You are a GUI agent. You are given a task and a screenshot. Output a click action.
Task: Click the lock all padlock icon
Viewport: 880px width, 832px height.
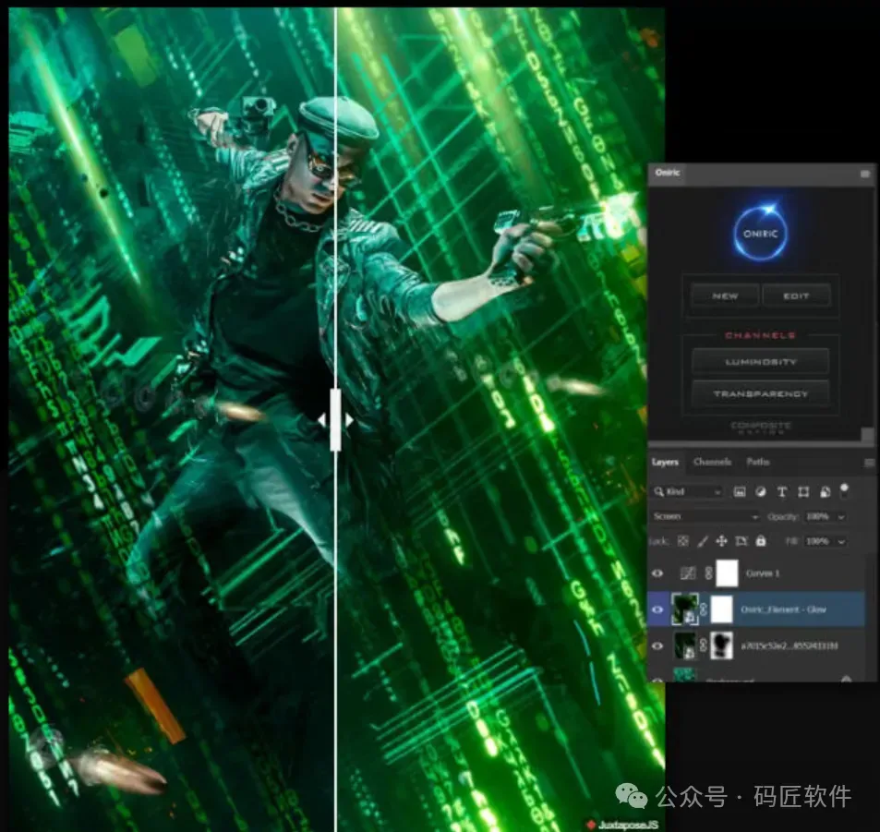761,541
